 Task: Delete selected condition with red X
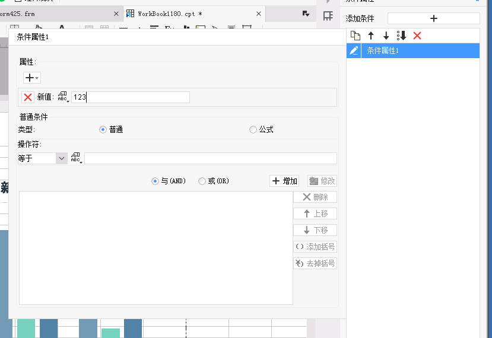pyautogui.click(x=417, y=36)
